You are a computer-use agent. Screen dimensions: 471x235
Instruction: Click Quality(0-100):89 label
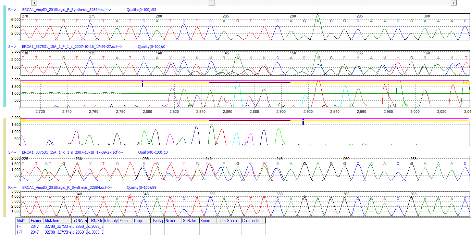click(142, 187)
